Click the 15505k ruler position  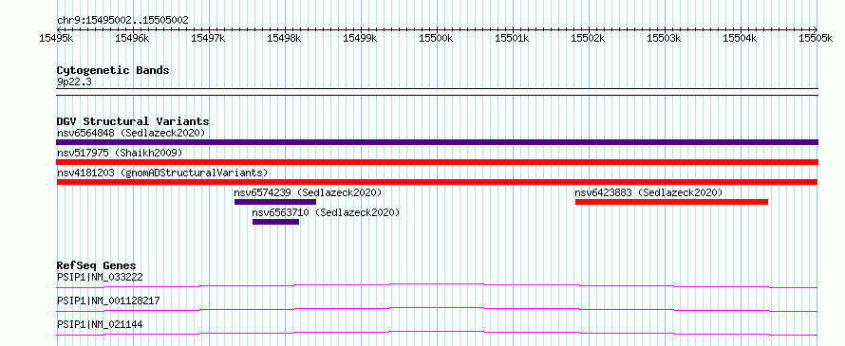tap(817, 38)
